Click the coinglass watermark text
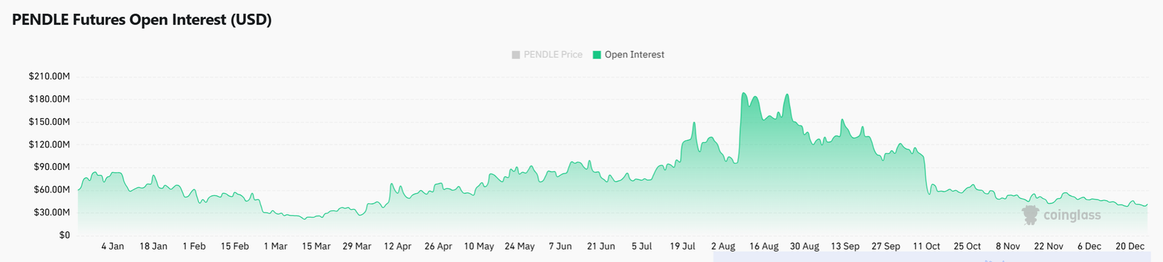 click(x=1072, y=215)
